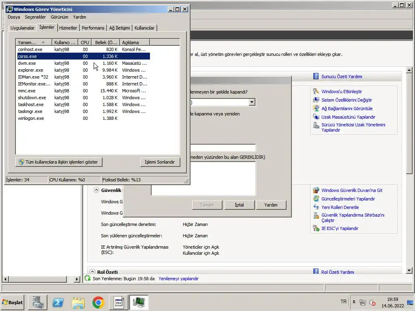Open Google Chrome from taskbar

point(98,302)
